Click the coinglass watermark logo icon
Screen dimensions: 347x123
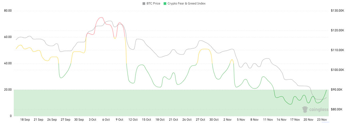[x=305, y=109]
